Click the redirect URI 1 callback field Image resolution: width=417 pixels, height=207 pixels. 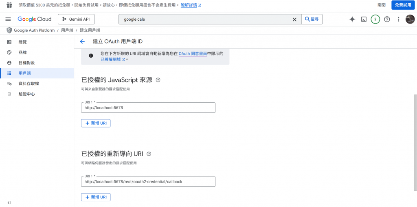point(148,181)
